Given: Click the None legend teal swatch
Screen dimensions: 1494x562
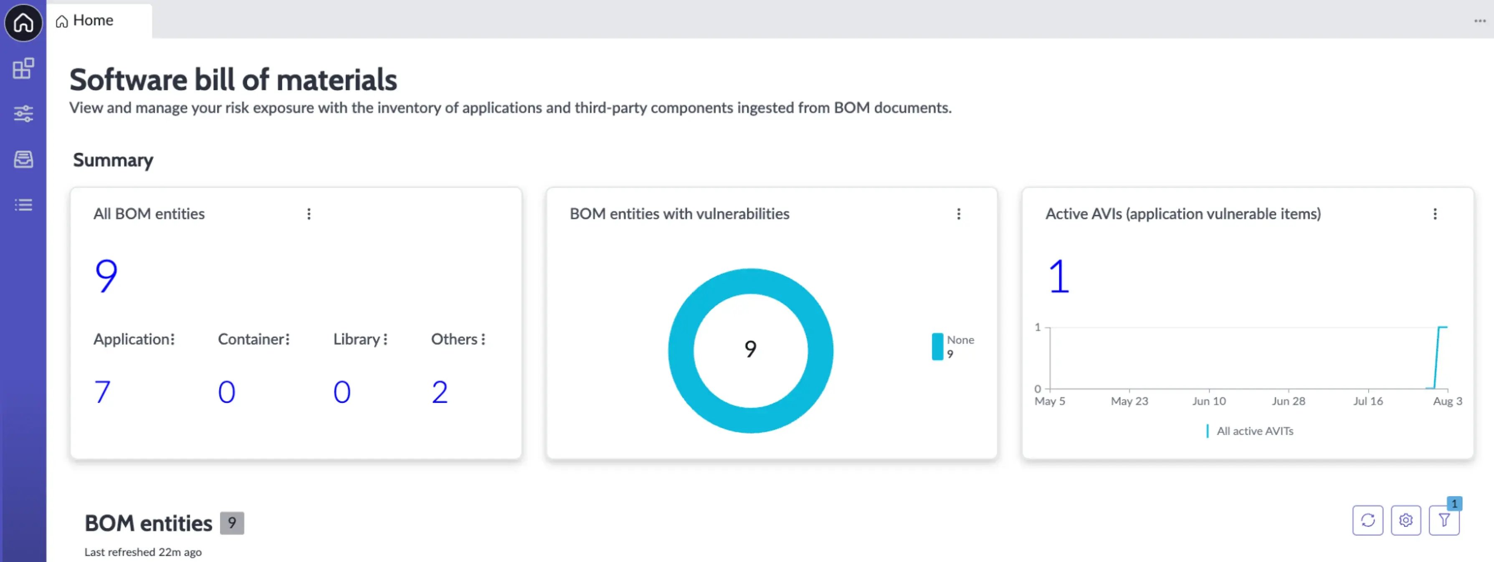Looking at the screenshot, I should point(937,346).
